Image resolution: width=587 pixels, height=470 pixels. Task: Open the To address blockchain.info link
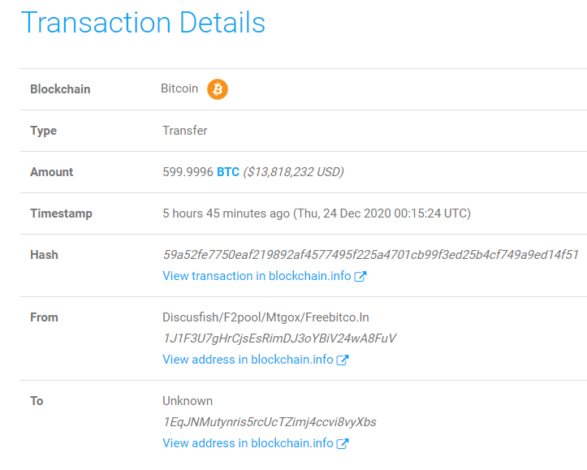pyautogui.click(x=248, y=443)
